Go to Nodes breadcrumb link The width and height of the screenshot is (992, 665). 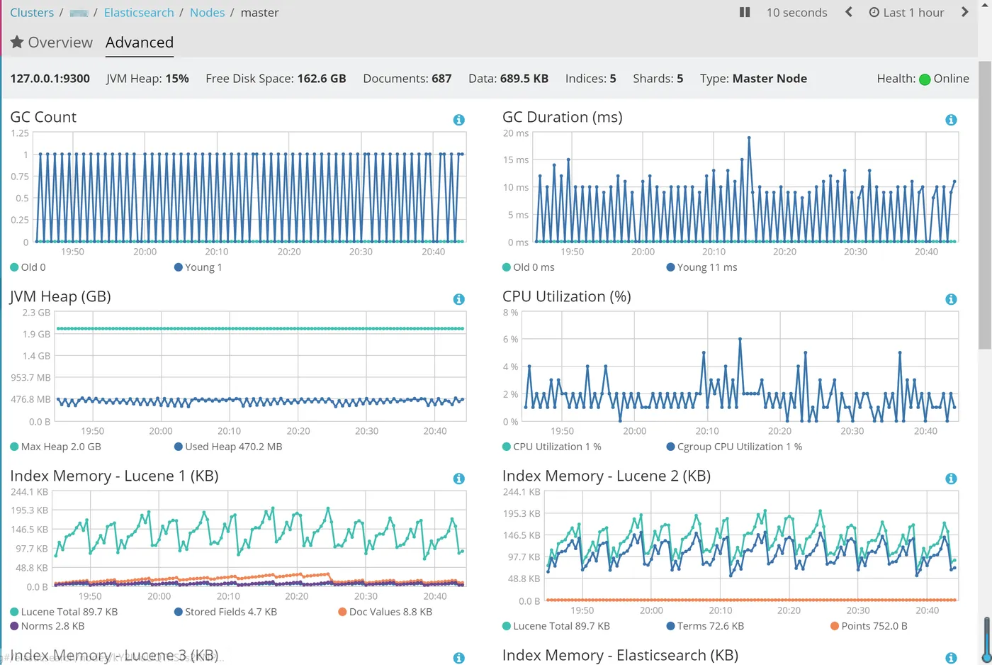pyautogui.click(x=207, y=12)
